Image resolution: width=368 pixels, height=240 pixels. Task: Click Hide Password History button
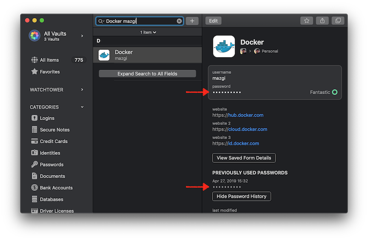(x=241, y=196)
